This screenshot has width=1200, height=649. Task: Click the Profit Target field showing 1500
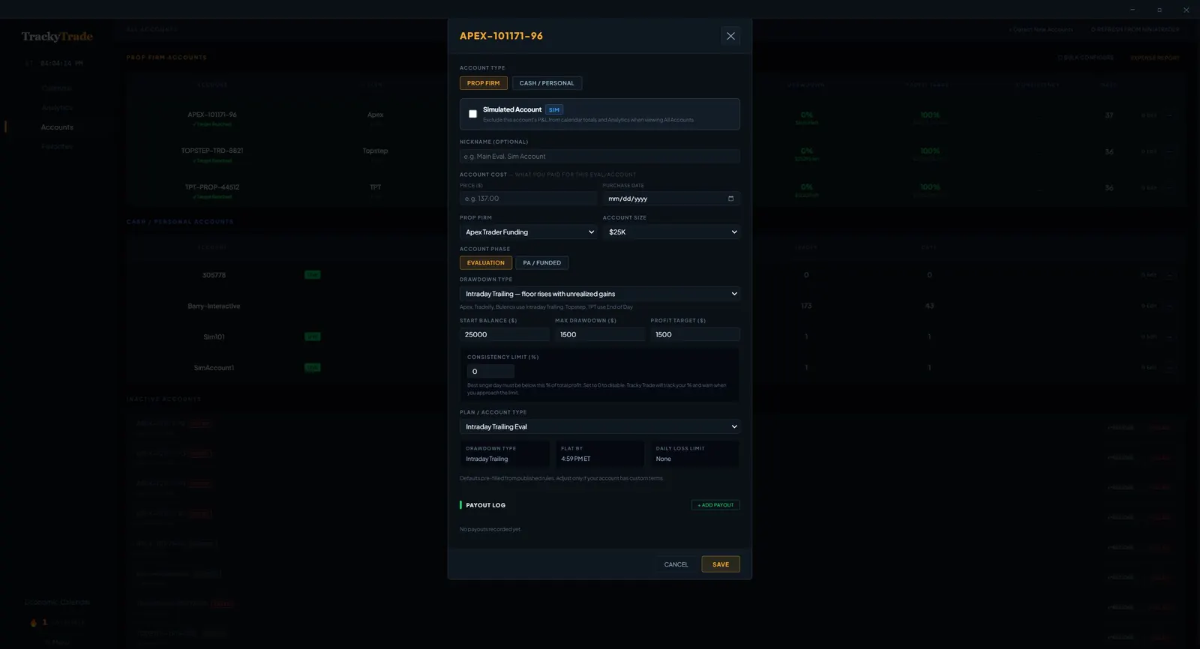pyautogui.click(x=695, y=335)
